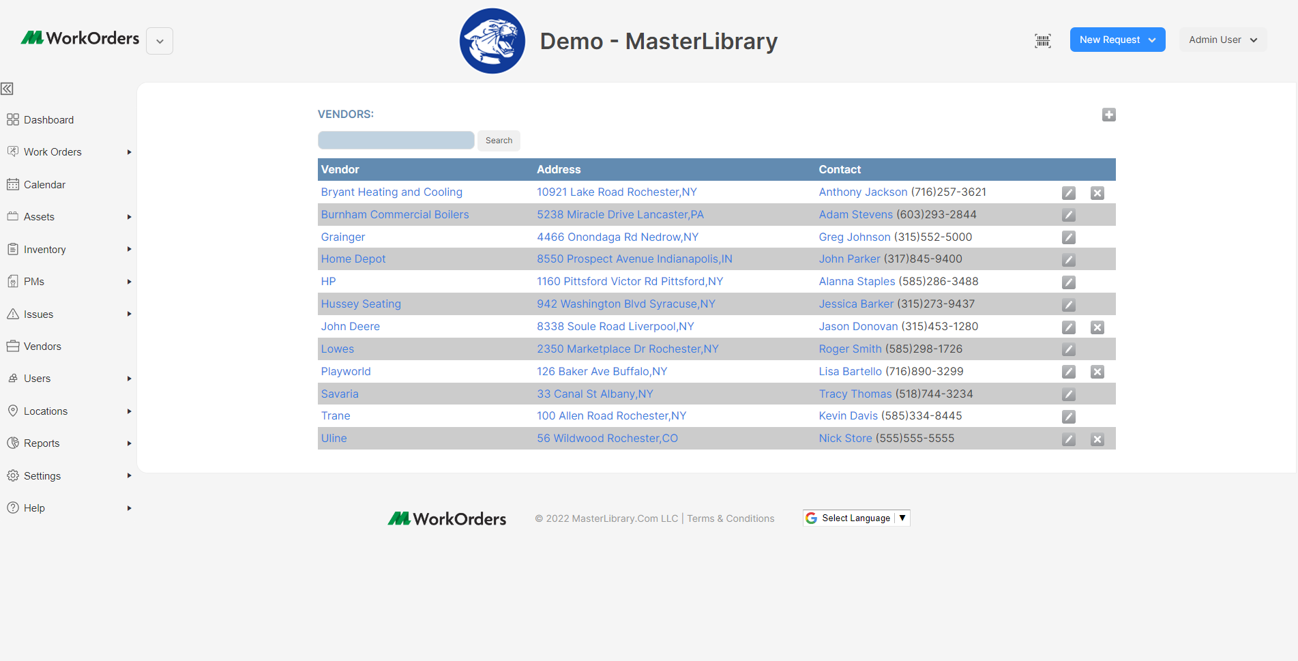Go to Dashboard in sidebar
1298x661 pixels.
point(48,120)
